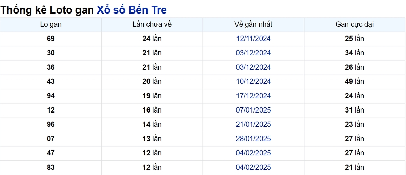The image size is (406, 175).
Task: Select the 24 lần chưa về cell
Action: click(x=152, y=39)
